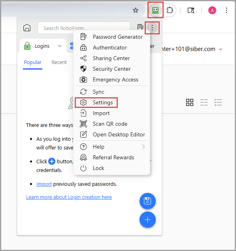Image resolution: width=236 pixels, height=251 pixels.
Task: Switch to two-column list view icon
Action: [x=204, y=102]
